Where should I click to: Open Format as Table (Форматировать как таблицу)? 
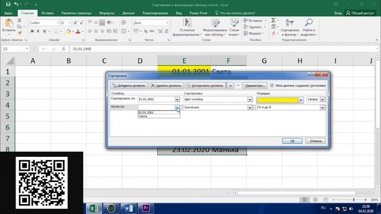[x=215, y=27]
